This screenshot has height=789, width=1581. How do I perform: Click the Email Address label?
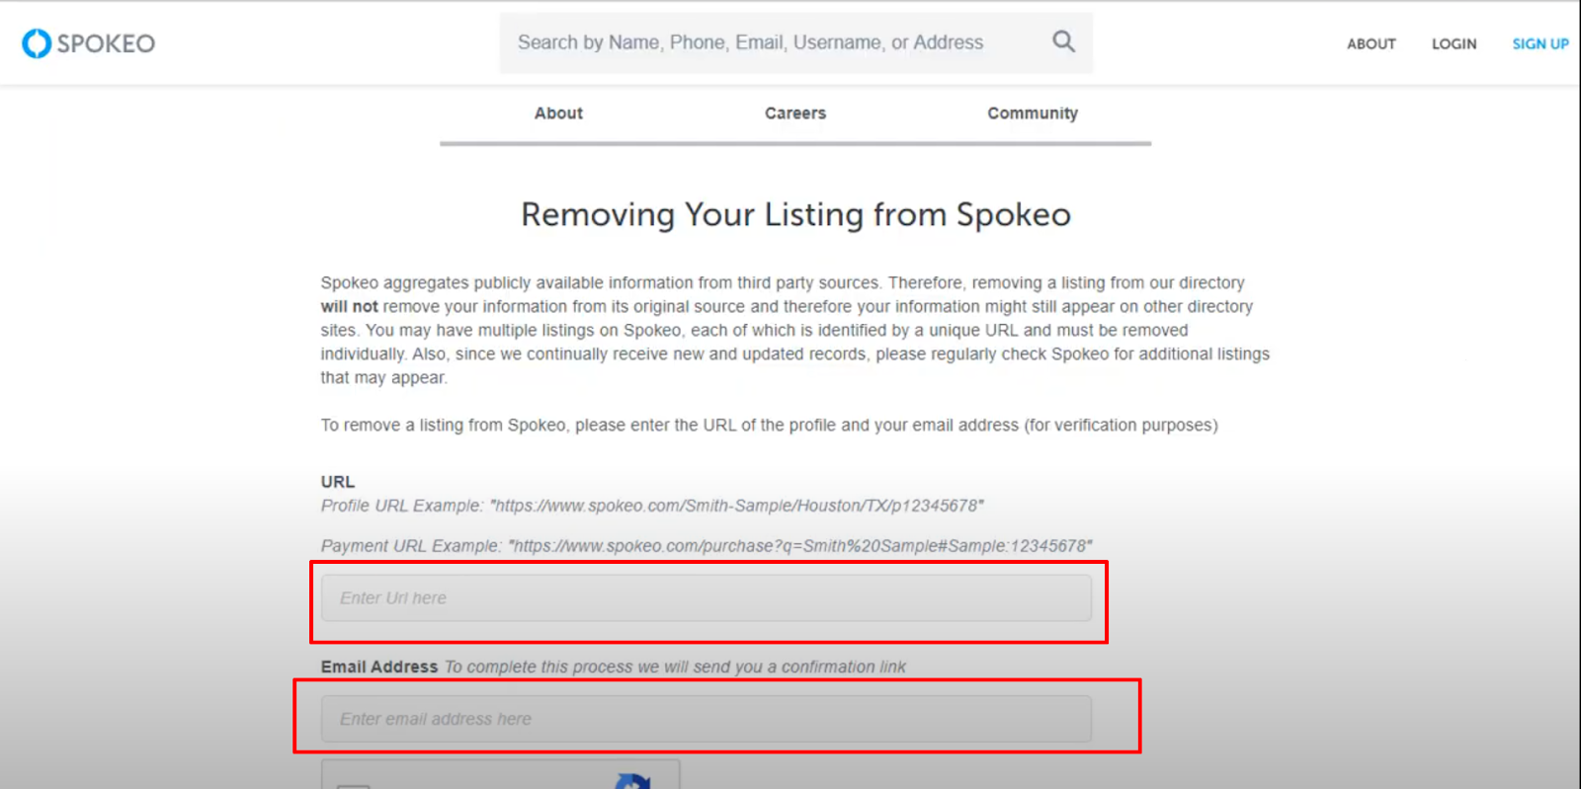click(378, 667)
